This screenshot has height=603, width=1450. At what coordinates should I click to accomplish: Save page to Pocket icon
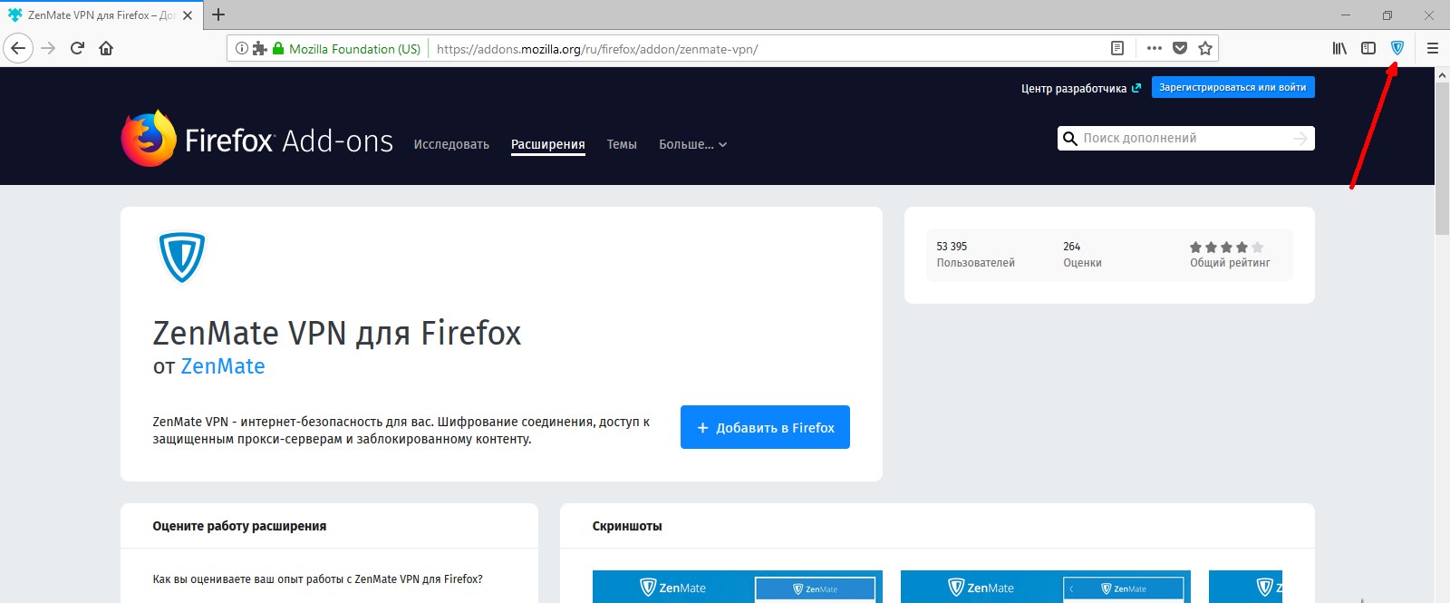pyautogui.click(x=1180, y=48)
